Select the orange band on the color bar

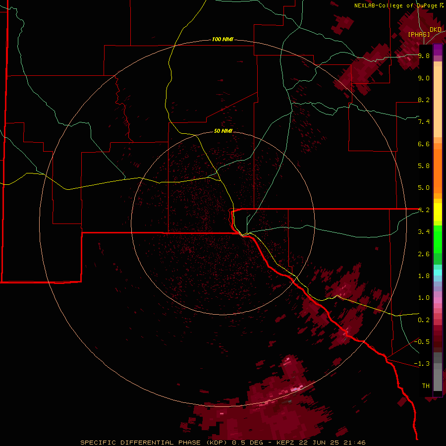(438, 170)
